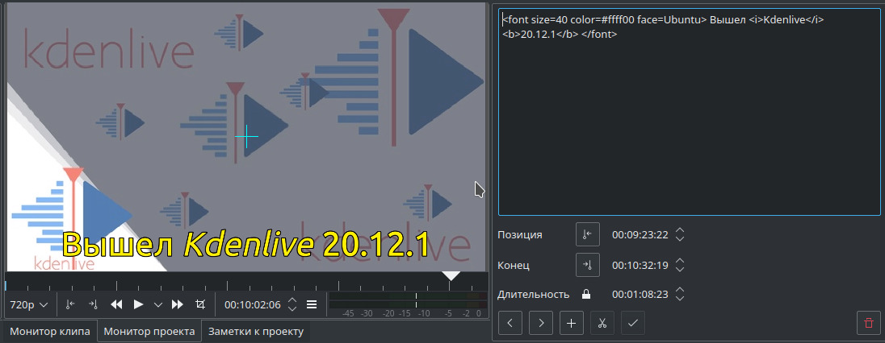The width and height of the screenshot is (885, 343).
Task: Click the monitor timeline ruler
Action: tap(246, 281)
